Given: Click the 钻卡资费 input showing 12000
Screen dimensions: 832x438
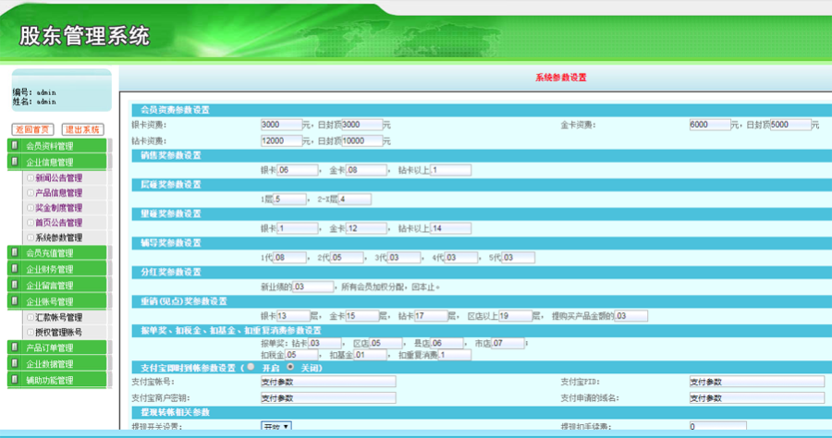Looking at the screenshot, I should click(x=281, y=141).
